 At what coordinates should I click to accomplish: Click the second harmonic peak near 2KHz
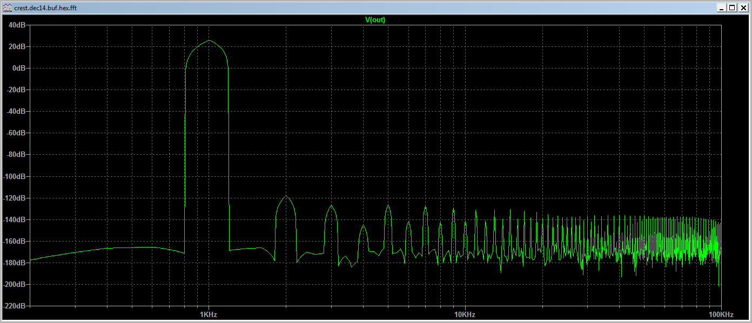point(286,196)
